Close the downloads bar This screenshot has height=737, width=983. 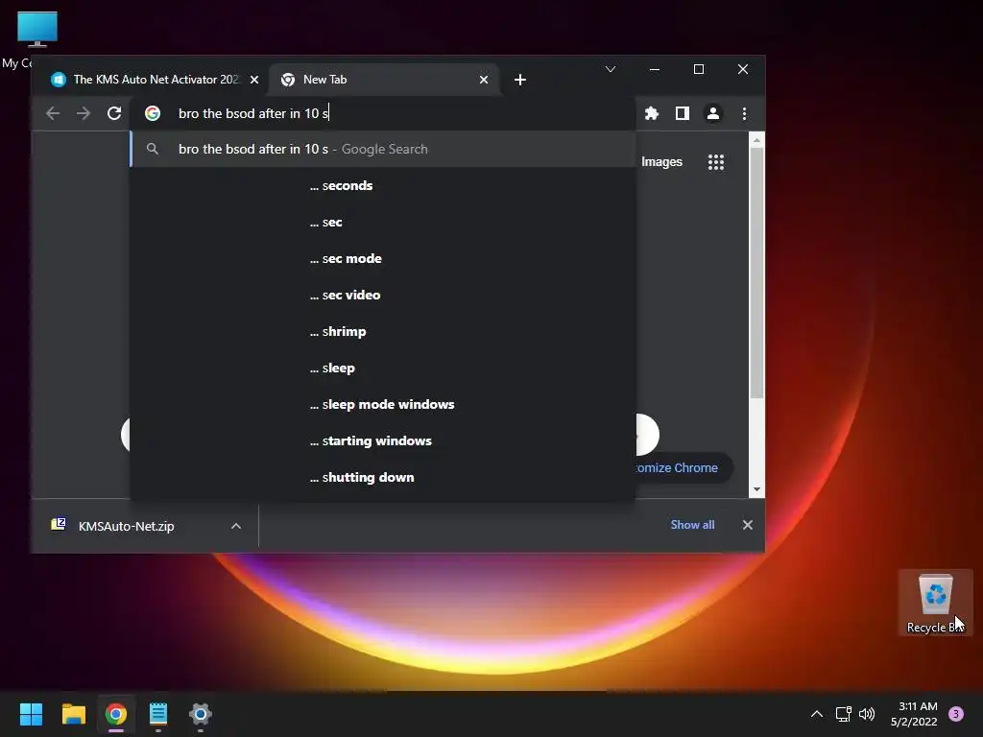pyautogui.click(x=747, y=525)
